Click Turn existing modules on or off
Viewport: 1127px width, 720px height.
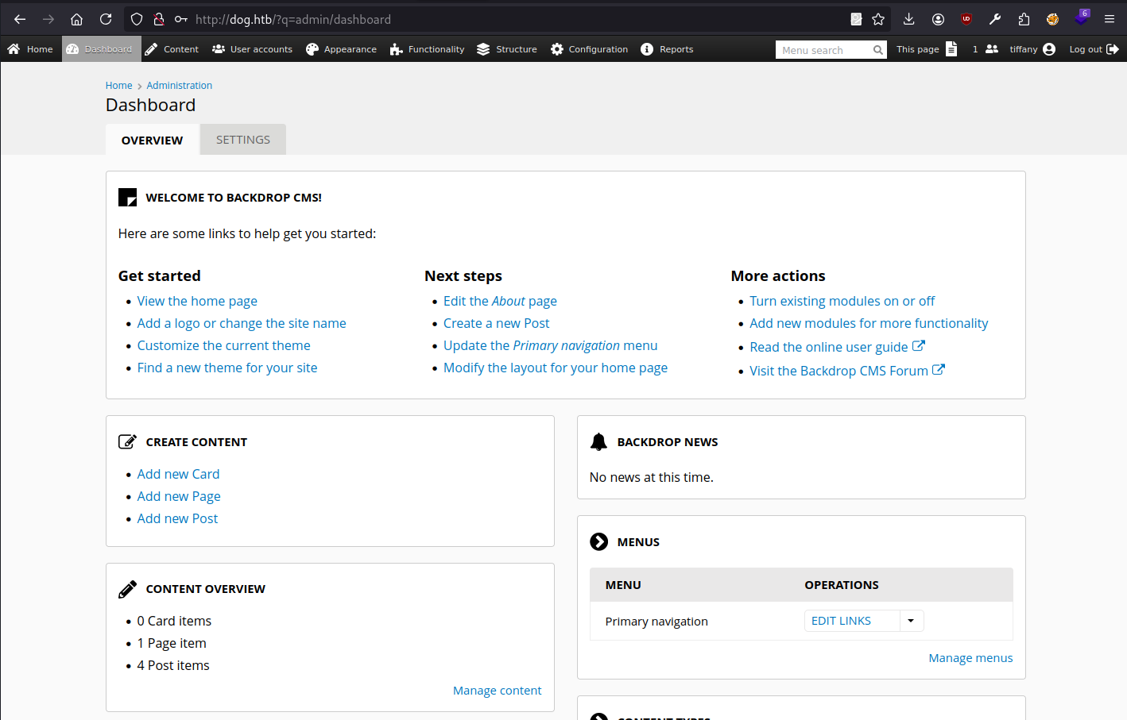pyautogui.click(x=842, y=301)
